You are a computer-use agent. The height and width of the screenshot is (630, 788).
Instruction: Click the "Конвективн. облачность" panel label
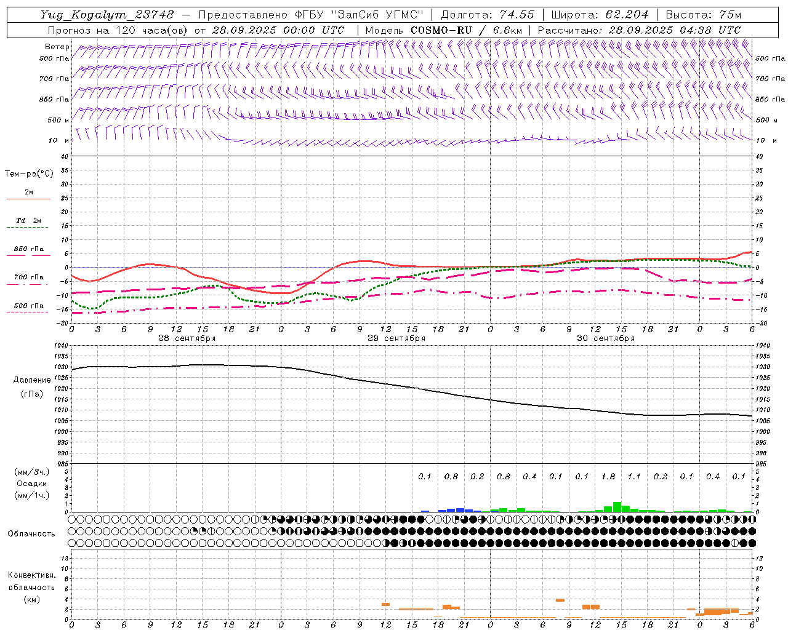(32, 581)
